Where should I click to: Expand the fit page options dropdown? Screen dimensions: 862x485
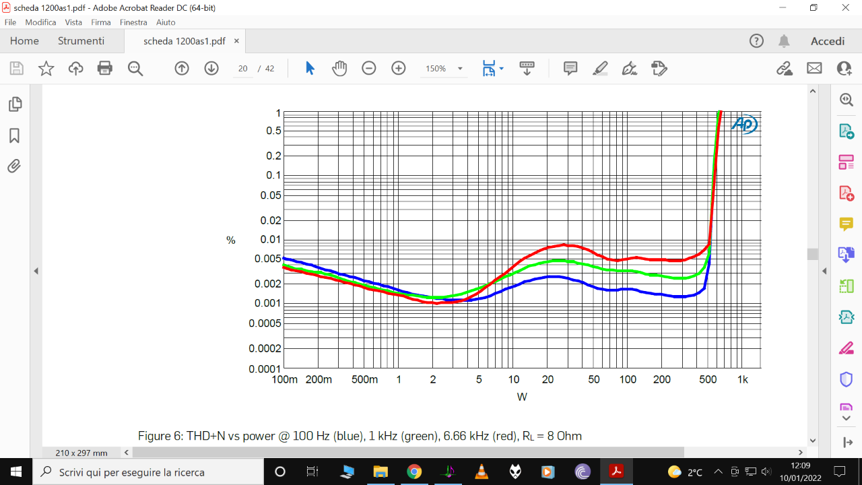click(x=501, y=68)
